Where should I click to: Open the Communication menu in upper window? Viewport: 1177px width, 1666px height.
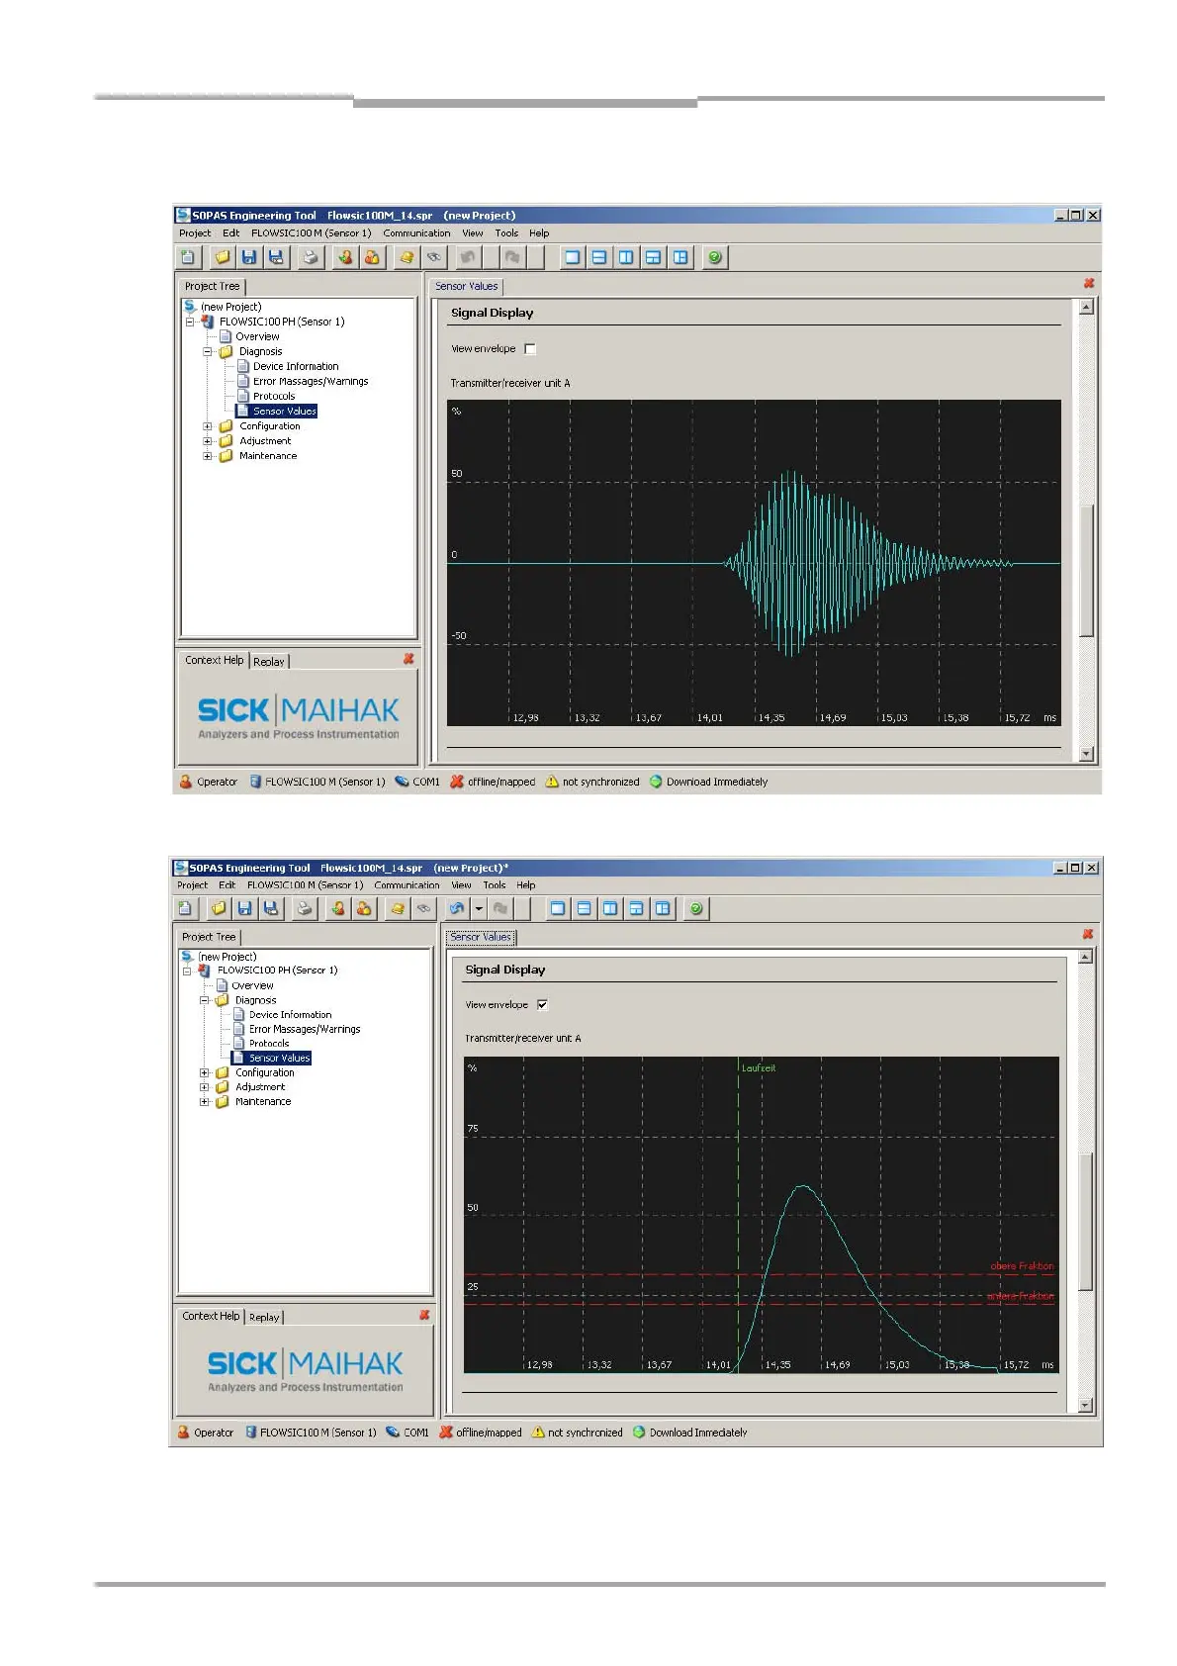416,233
